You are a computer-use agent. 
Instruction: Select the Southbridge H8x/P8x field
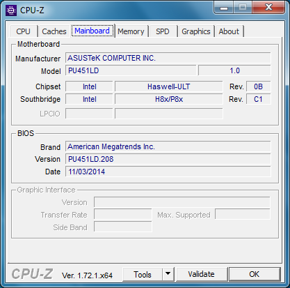pyautogui.click(x=169, y=99)
